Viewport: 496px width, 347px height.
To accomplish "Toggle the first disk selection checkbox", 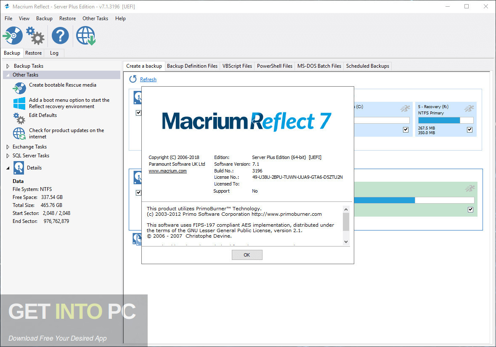I will [x=138, y=113].
